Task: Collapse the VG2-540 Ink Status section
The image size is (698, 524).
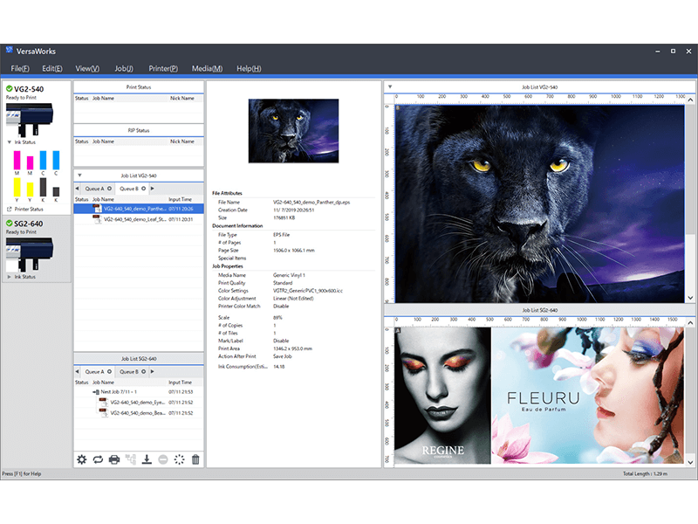Action: 10,141
